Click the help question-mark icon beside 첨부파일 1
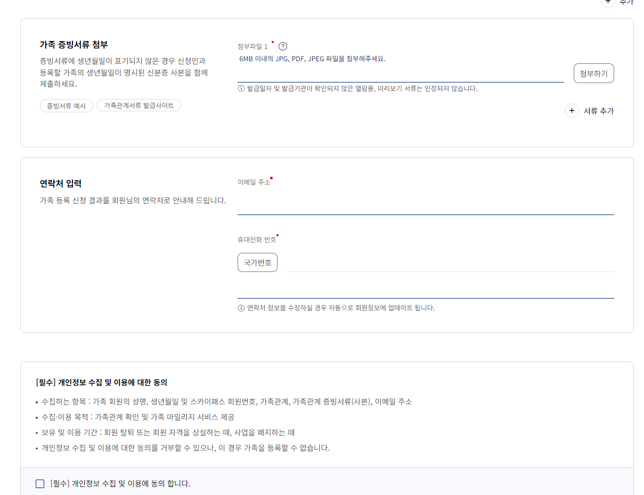Image resolution: width=644 pixels, height=495 pixels. click(x=283, y=46)
